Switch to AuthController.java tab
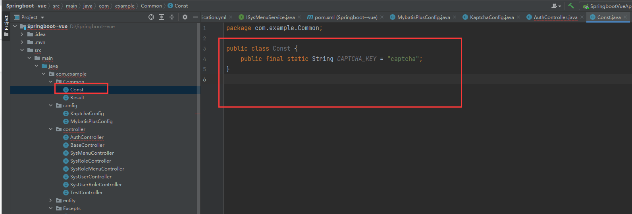The image size is (632, 214). [x=555, y=17]
